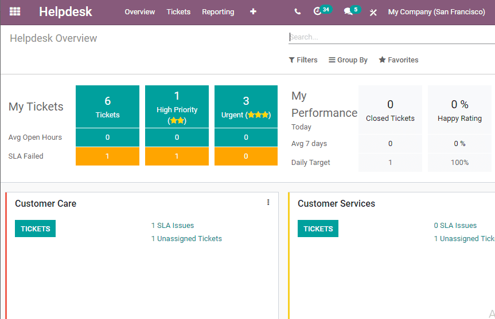Click the Customer Care team title
This screenshot has height=319, width=495.
(45, 204)
